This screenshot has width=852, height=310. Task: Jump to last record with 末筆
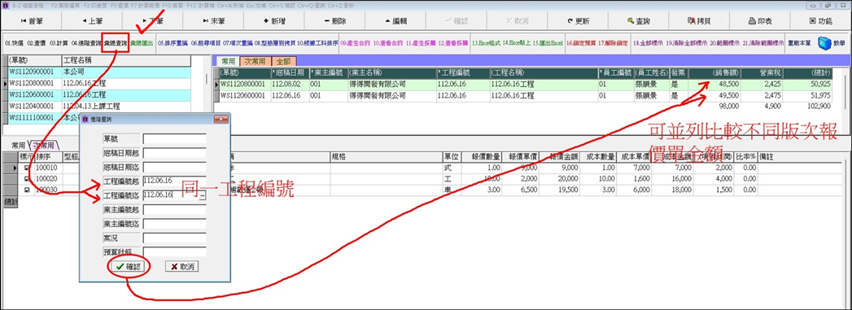(x=213, y=20)
